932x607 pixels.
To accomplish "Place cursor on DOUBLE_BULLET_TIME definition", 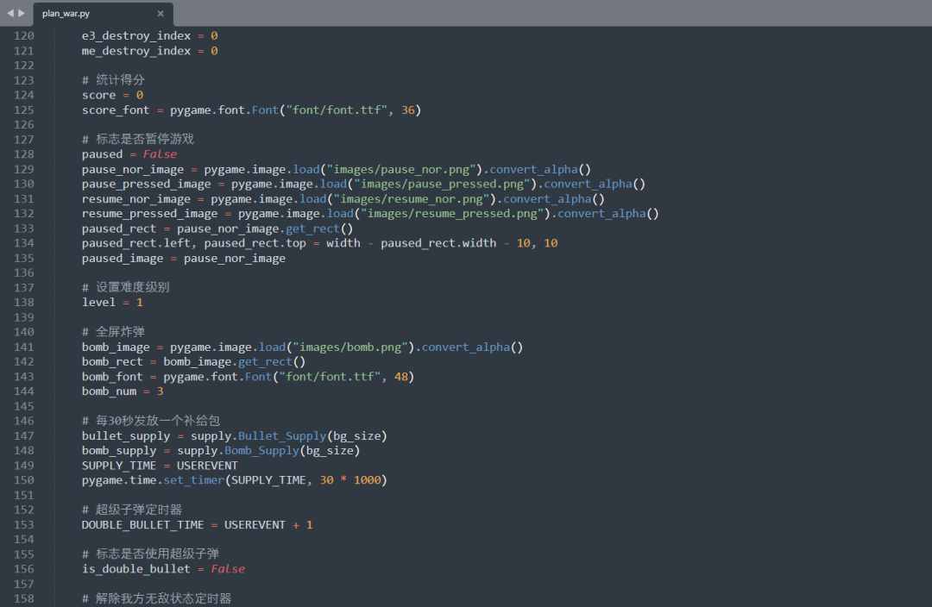I will pyautogui.click(x=142, y=524).
